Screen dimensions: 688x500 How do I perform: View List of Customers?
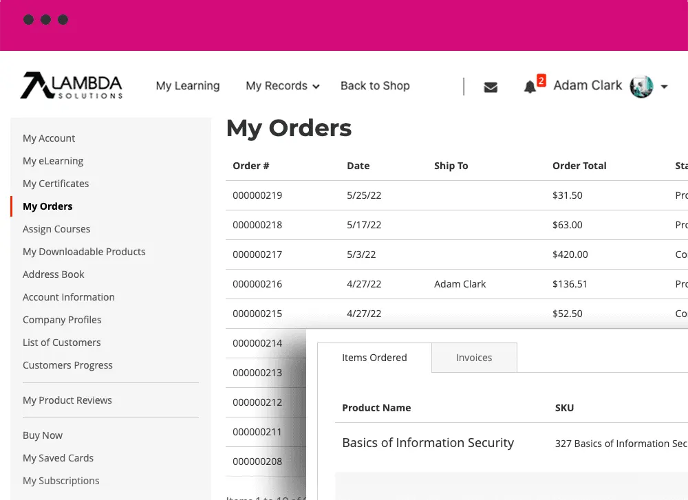(x=61, y=343)
